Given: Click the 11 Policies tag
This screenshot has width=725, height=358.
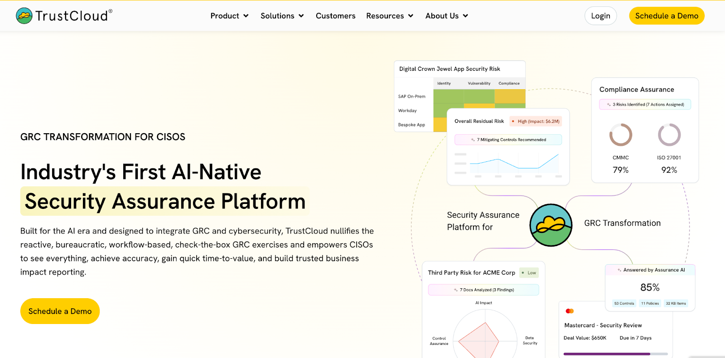Looking at the screenshot, I should [x=650, y=304].
